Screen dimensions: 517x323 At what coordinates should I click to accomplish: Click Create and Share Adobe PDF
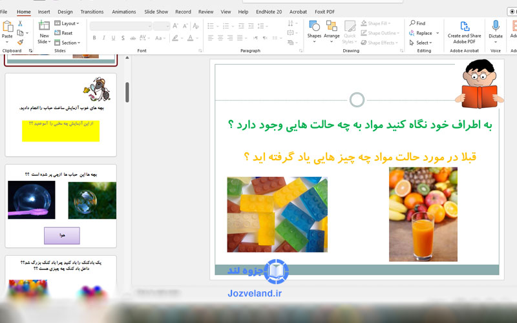coord(464,32)
